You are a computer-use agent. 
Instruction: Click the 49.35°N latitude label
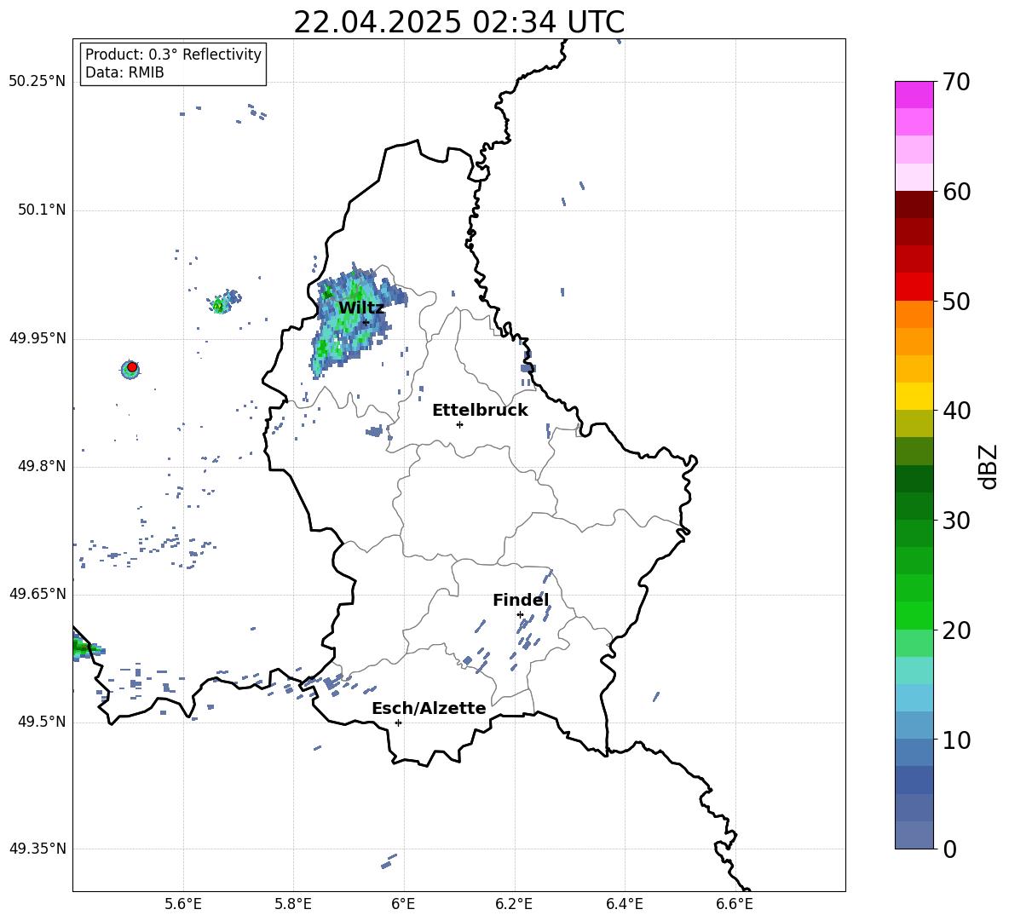[37, 849]
